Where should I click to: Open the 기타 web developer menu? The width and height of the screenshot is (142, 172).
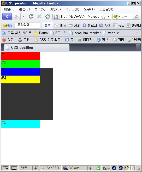click(x=120, y=40)
